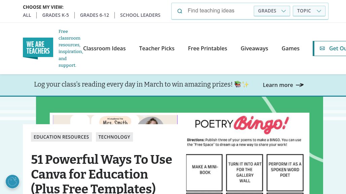Select the ALL view option
The image size is (346, 194).
(x=27, y=15)
